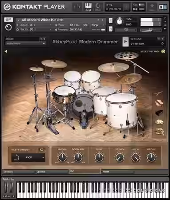Toggle the Select by MIDI button
The image size is (170, 200).
coord(163,52)
